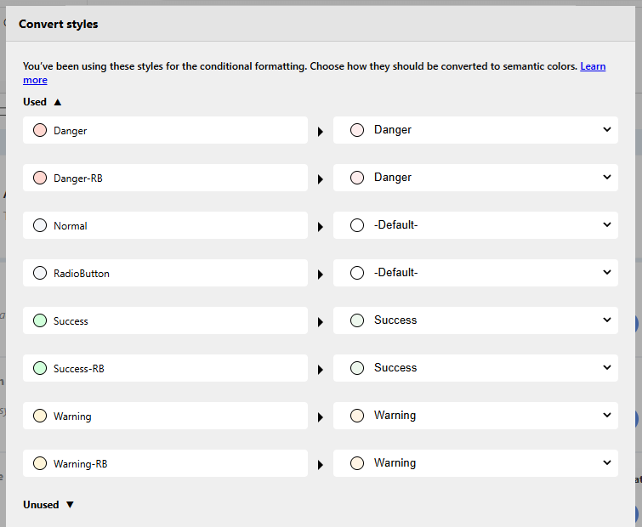
Task: Open the Success dropdown for Success-RB style
Action: tap(475, 368)
